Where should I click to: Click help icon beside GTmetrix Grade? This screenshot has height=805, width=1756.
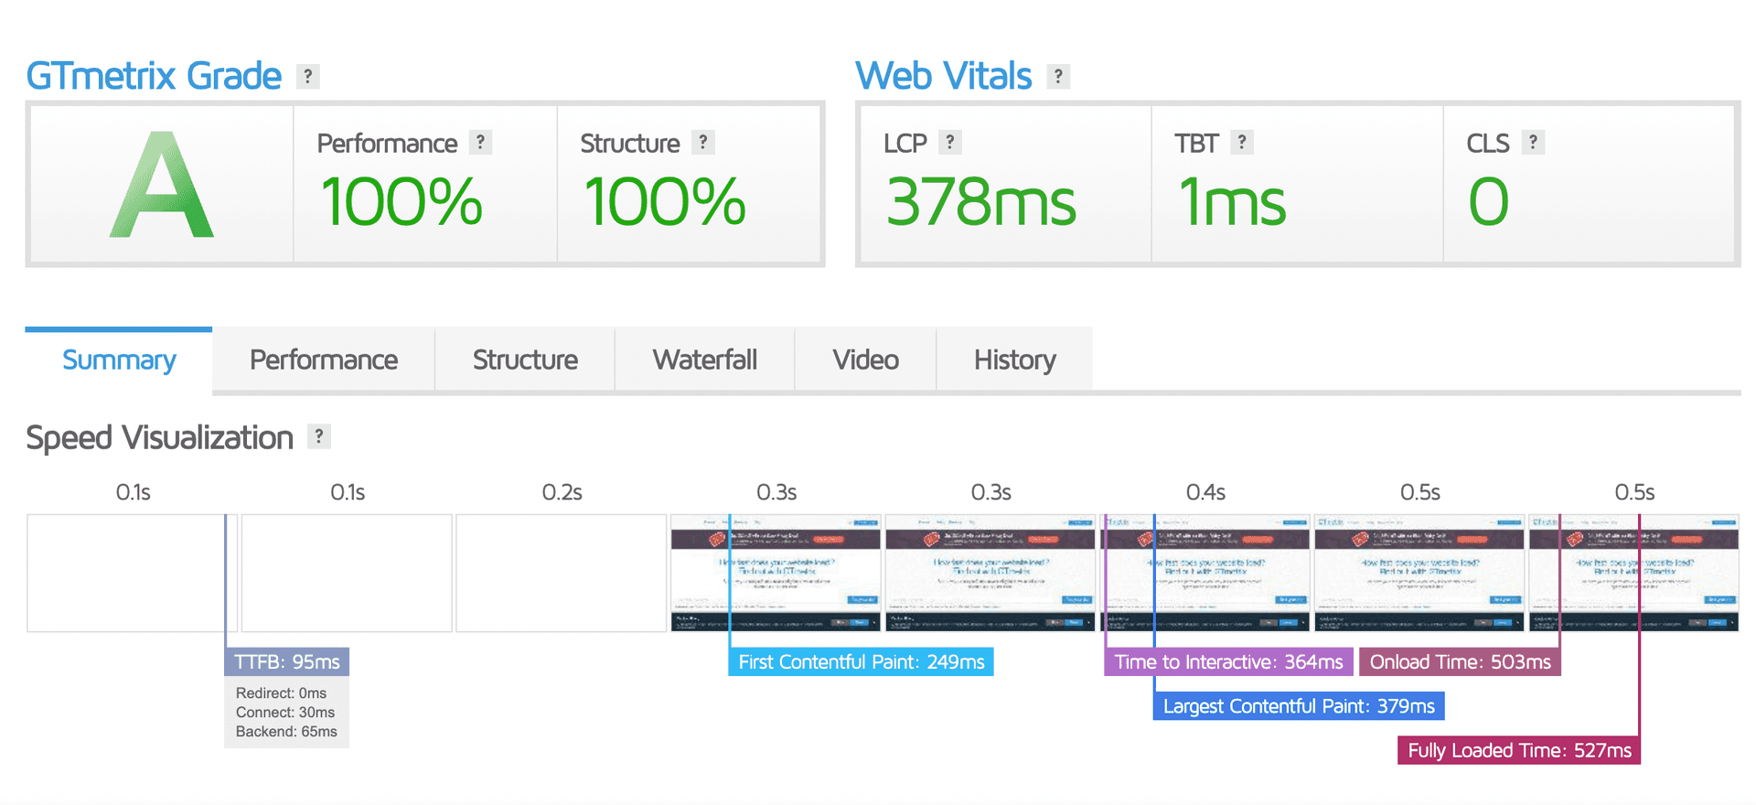coord(308,77)
